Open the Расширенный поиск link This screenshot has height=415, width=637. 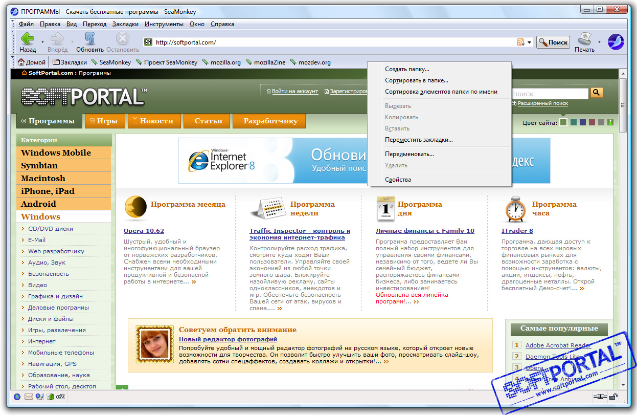tap(542, 103)
